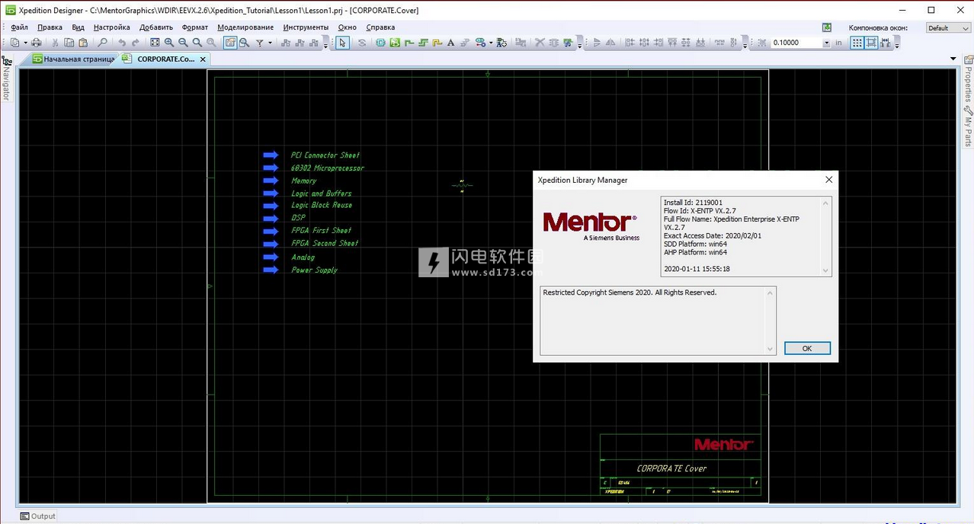
Task: Open Find with the magnifier icon next to Paste
Action: 102,43
